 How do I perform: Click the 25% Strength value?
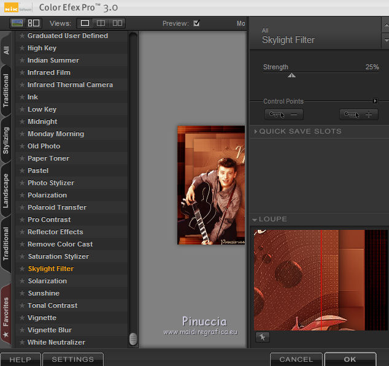coord(372,67)
